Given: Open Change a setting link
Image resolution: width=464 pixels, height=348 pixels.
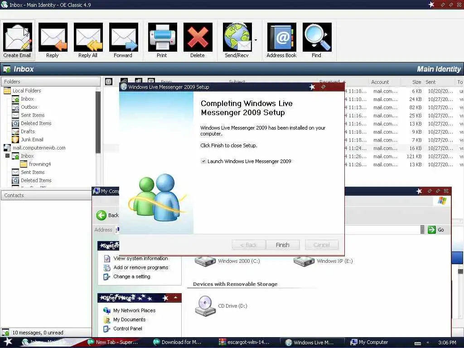Looking at the screenshot, I should (132, 276).
